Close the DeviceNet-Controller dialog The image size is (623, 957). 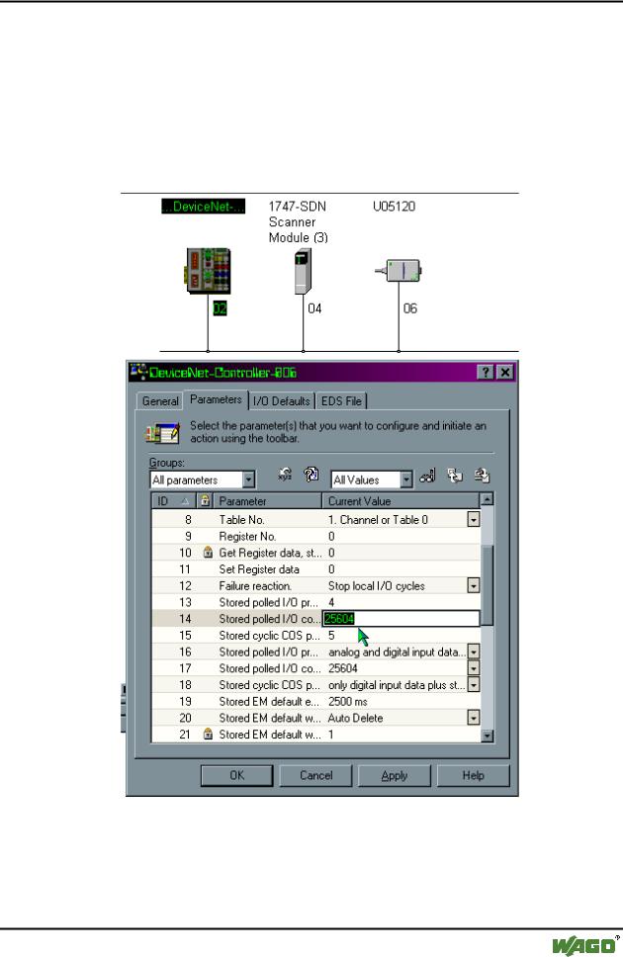pos(504,373)
